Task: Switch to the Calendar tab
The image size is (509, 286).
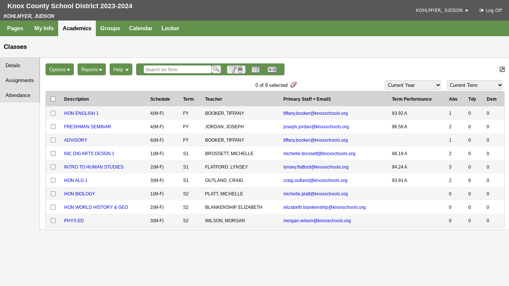Action: 141,28
